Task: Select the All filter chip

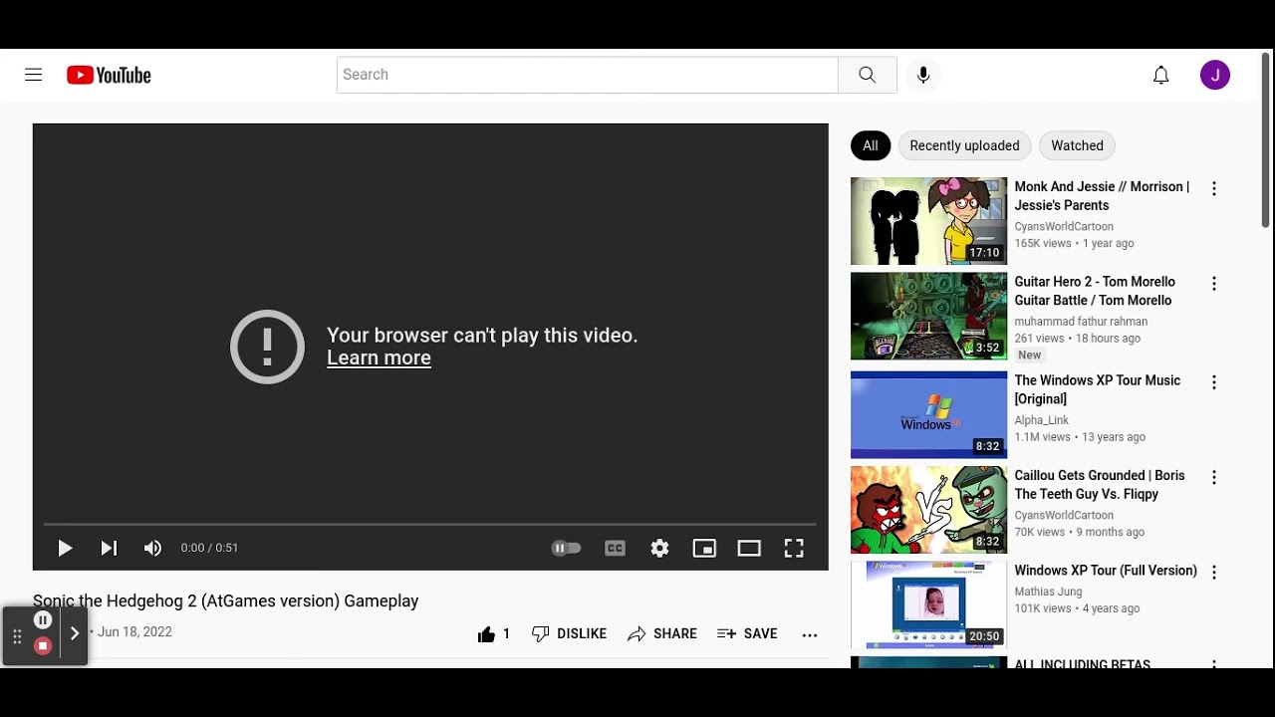Action: pyautogui.click(x=871, y=145)
